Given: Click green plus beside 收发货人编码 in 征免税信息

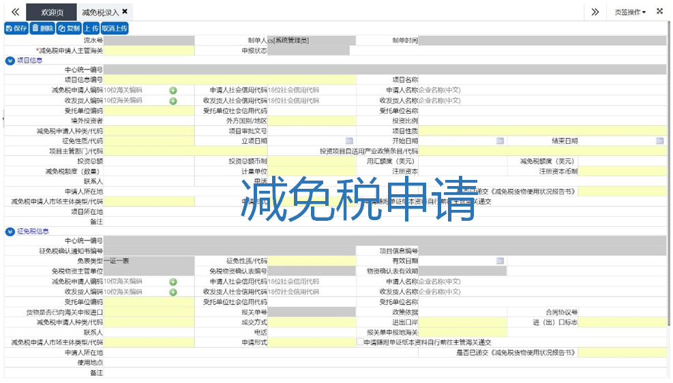Looking at the screenshot, I should pyautogui.click(x=173, y=292).
